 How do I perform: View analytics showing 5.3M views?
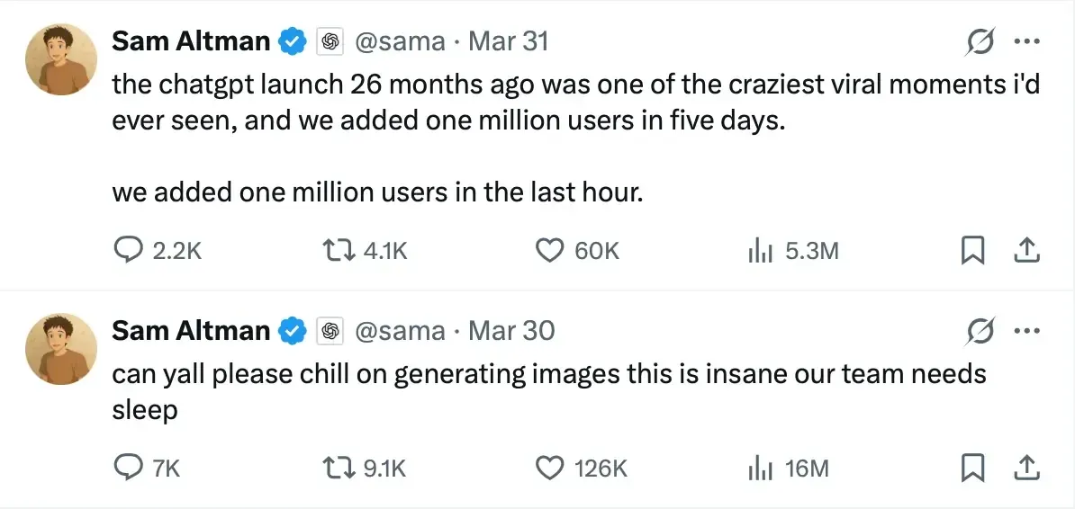761,251
